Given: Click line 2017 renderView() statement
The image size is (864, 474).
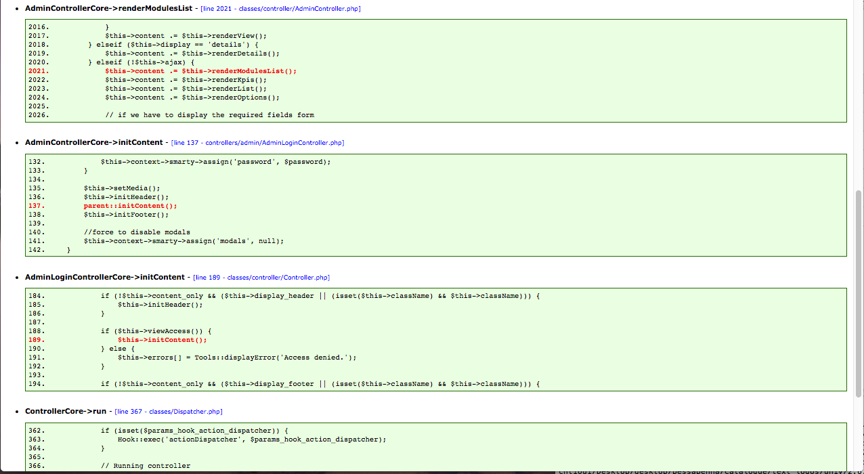Looking at the screenshot, I should coord(186,36).
